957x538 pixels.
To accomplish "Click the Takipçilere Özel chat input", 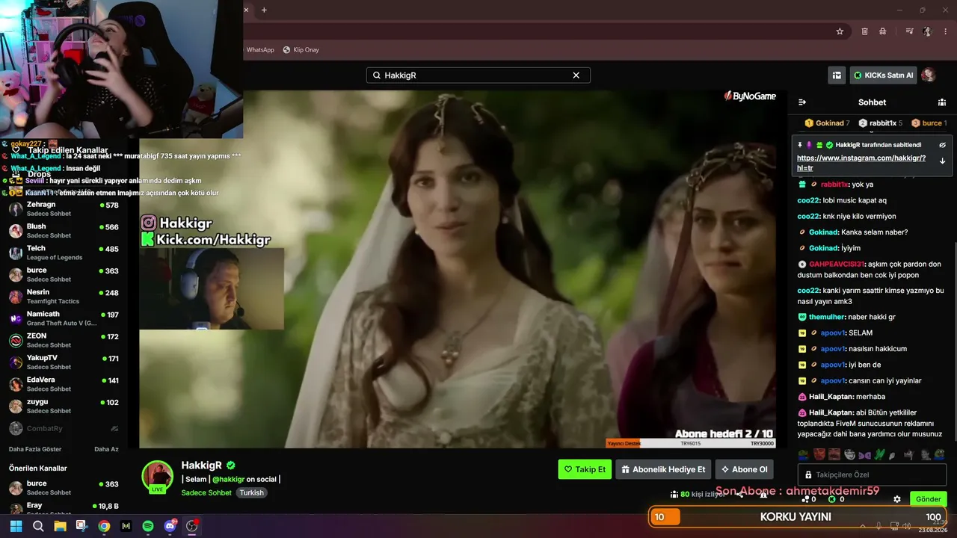I will point(873,474).
